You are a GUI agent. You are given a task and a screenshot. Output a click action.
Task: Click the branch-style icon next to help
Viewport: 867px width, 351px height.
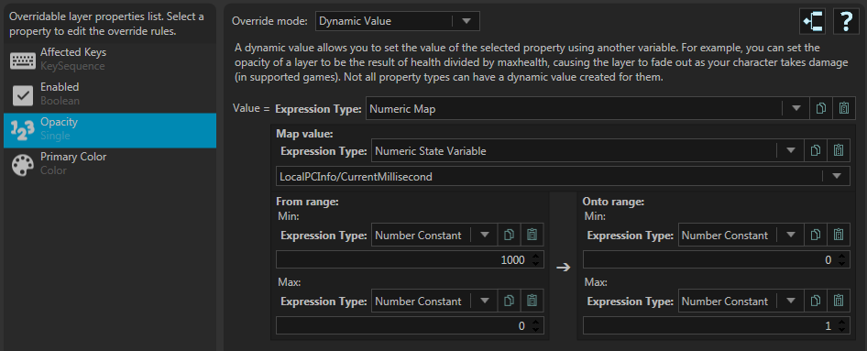tap(813, 22)
